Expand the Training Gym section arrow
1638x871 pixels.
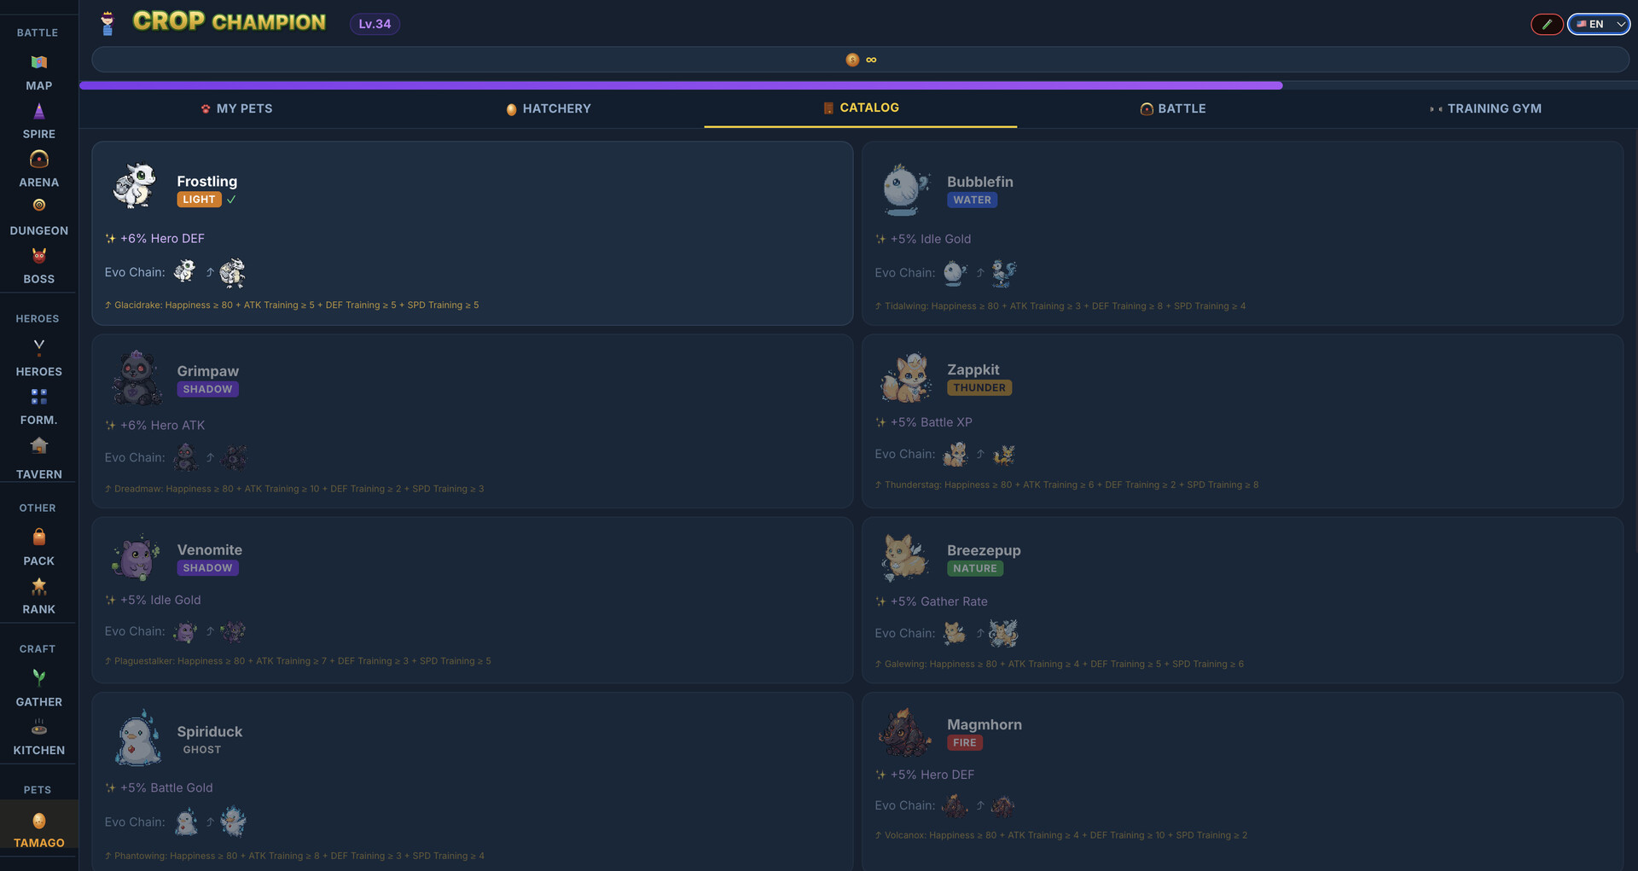coord(1433,108)
